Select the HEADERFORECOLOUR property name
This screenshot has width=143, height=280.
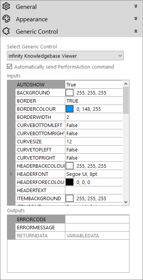[x=40, y=182]
